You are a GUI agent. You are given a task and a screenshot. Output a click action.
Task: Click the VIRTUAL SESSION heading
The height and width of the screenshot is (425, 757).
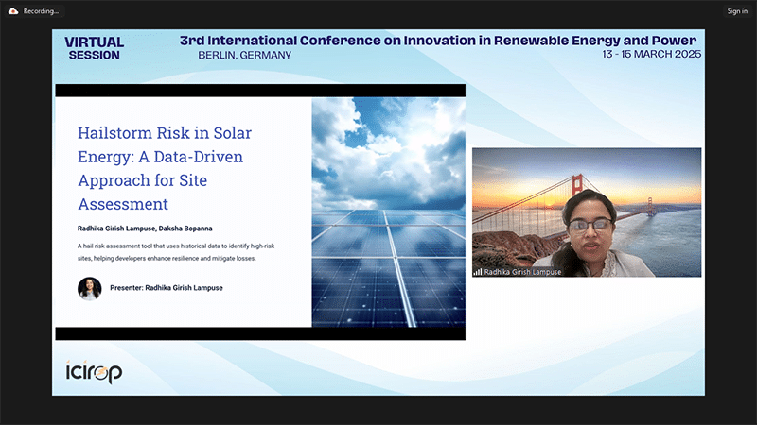[x=94, y=48]
